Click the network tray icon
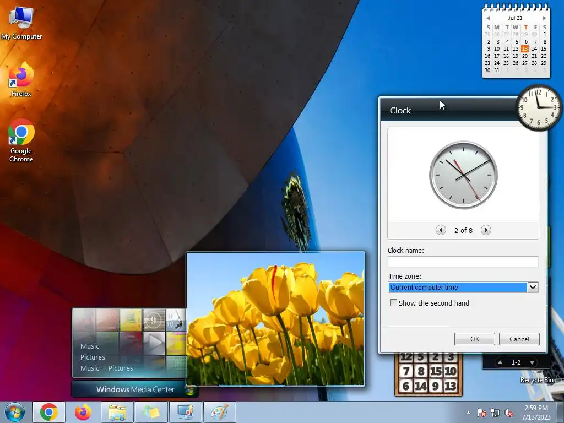Image resolution: width=564 pixels, height=423 pixels. tap(495, 413)
